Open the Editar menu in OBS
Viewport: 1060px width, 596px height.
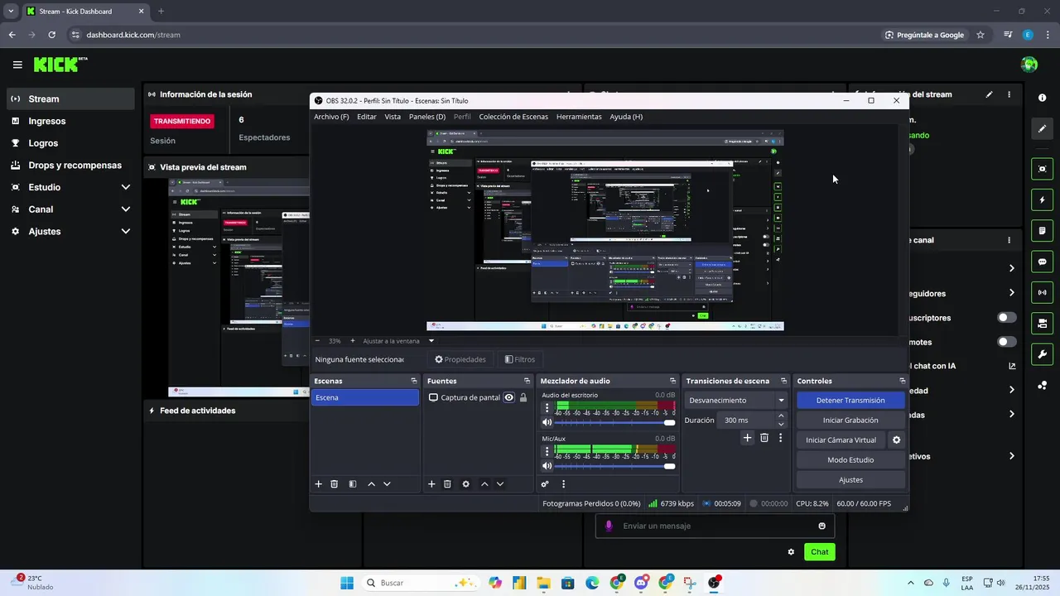(367, 117)
